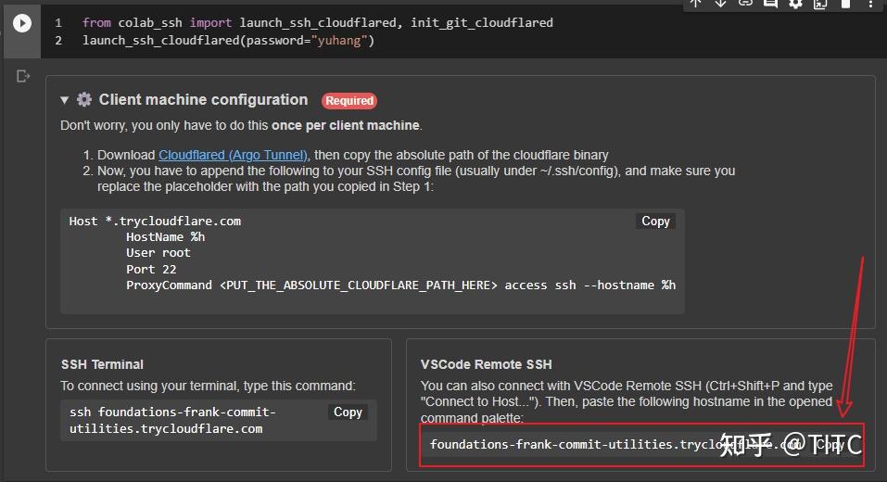Collapse the Client machine configuration section

coord(65,100)
